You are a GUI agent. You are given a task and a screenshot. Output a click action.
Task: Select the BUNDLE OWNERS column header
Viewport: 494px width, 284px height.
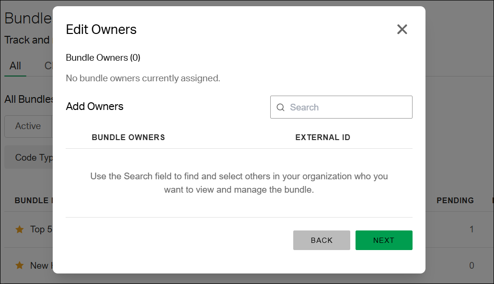tap(128, 137)
